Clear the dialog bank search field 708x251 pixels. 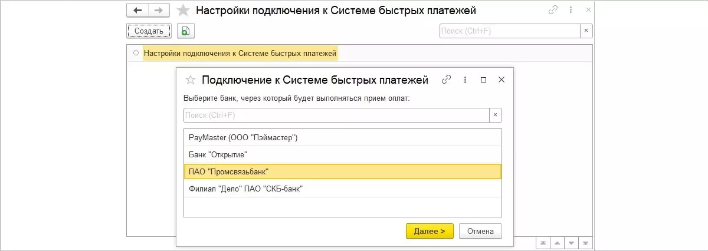pos(495,115)
